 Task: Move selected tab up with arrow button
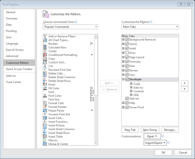tap(185, 83)
